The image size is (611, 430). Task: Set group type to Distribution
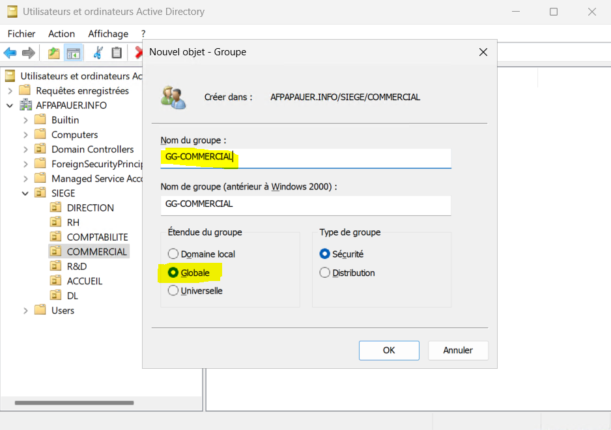coord(325,273)
